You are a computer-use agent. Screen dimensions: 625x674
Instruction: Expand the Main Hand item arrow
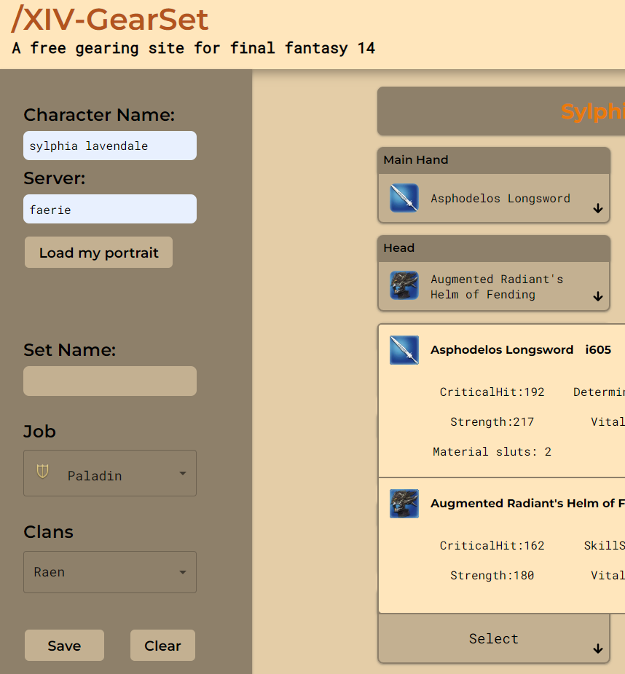(598, 208)
